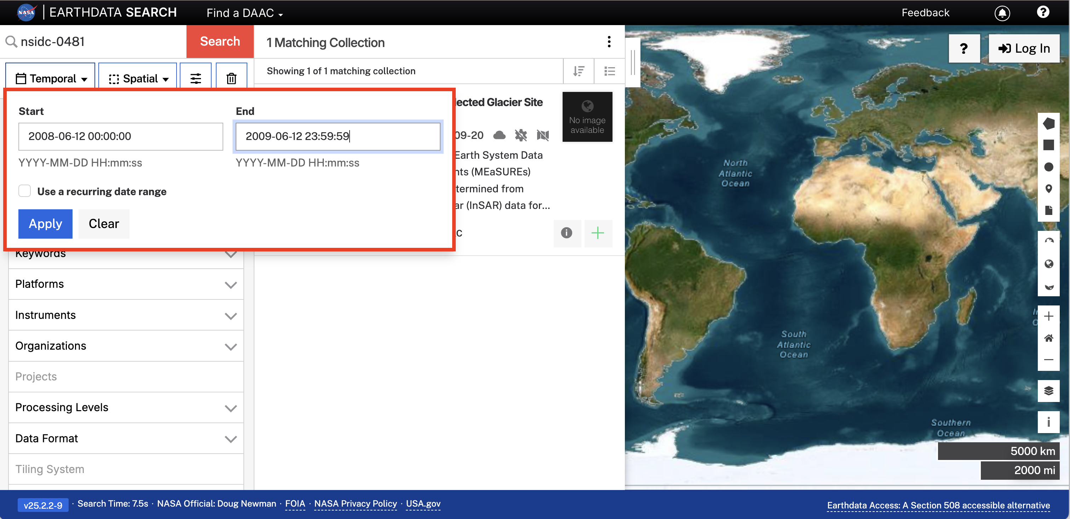Open the Spatial dropdown
This screenshot has width=1070, height=519.
138,78
